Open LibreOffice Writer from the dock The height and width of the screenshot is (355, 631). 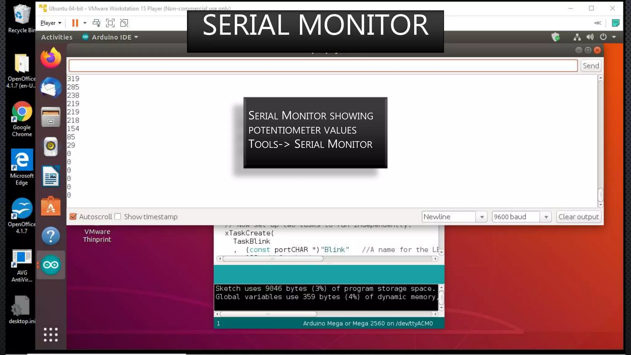pos(51,176)
